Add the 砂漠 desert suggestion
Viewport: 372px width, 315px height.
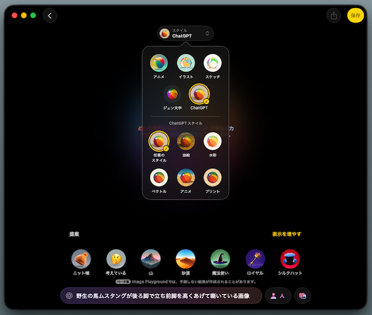[x=185, y=259]
